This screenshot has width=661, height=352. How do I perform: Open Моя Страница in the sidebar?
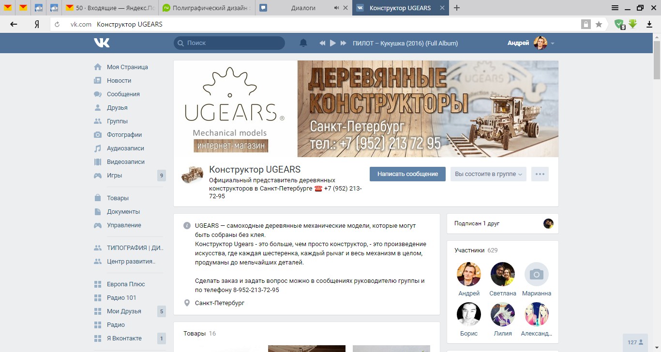pyautogui.click(x=127, y=67)
